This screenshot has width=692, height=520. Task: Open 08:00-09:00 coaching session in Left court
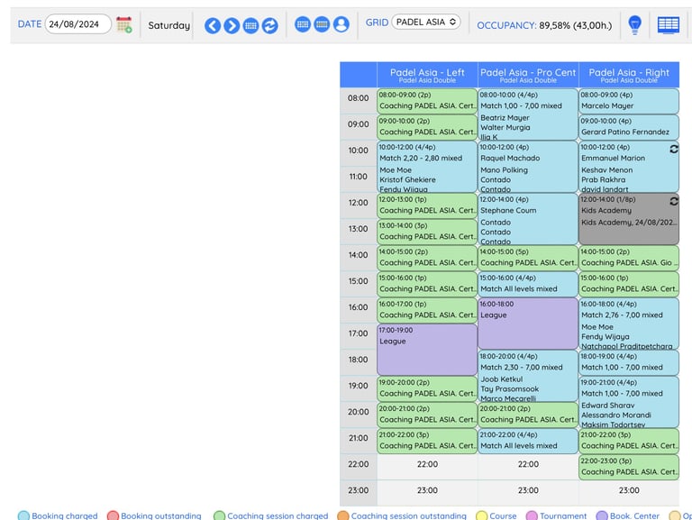tap(427, 101)
